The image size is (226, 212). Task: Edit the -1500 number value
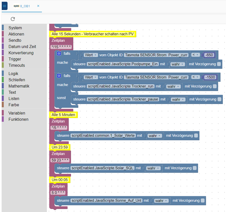(x=210, y=77)
